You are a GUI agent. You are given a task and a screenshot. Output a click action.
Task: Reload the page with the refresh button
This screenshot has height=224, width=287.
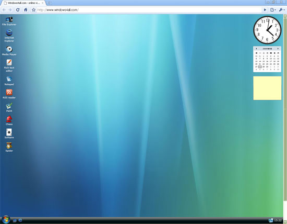pyautogui.click(x=18, y=10)
